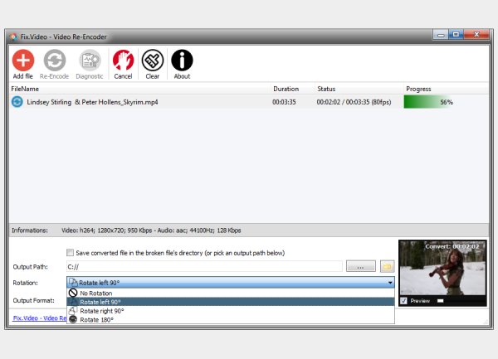The height and width of the screenshot is (359, 498).
Task: Browse for output path with the ... button
Action: click(361, 266)
